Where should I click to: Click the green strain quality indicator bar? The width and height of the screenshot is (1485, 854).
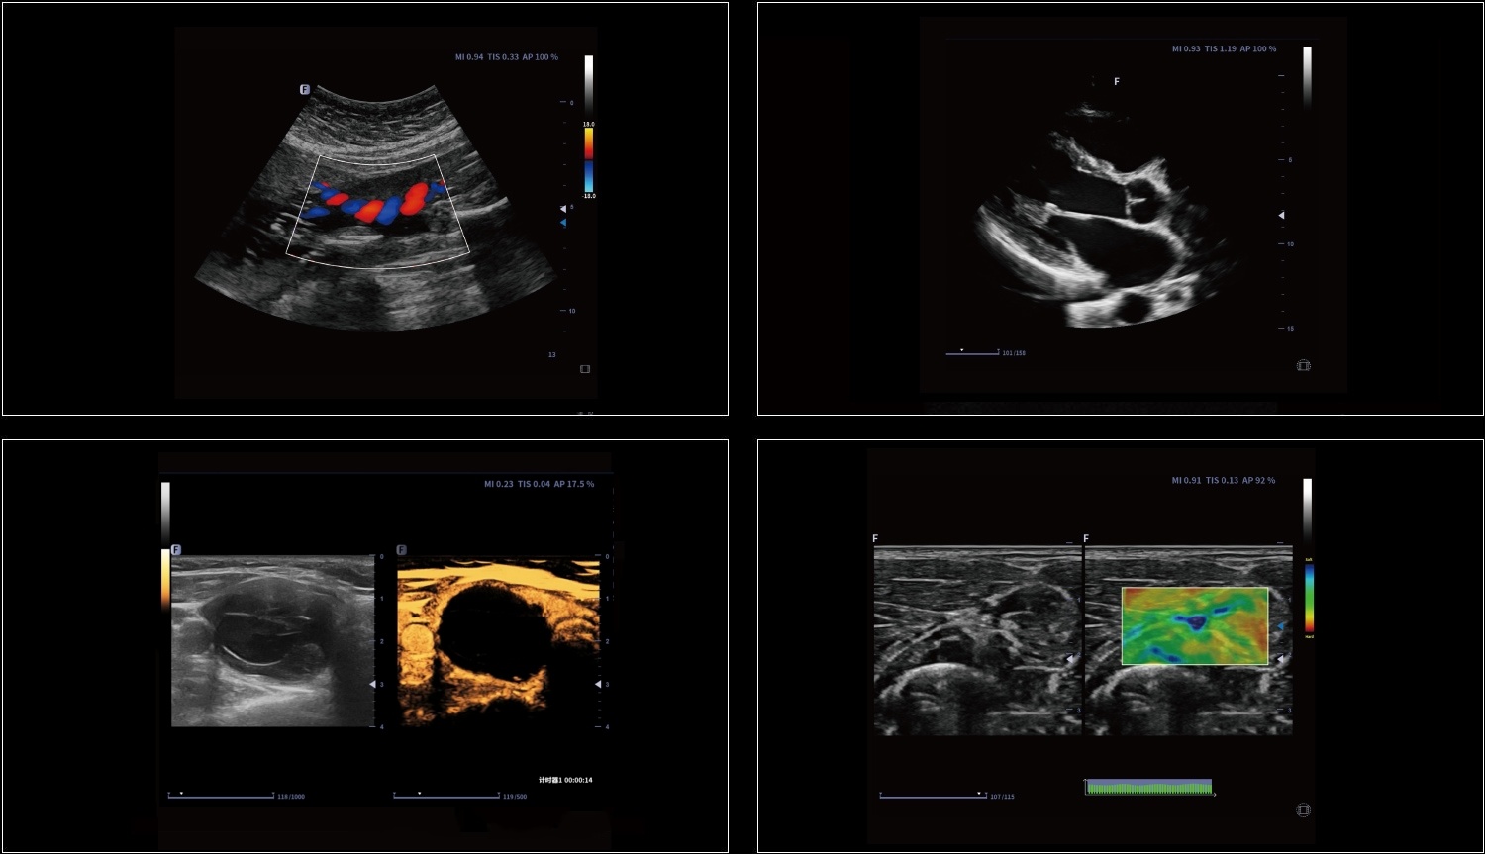[1148, 788]
